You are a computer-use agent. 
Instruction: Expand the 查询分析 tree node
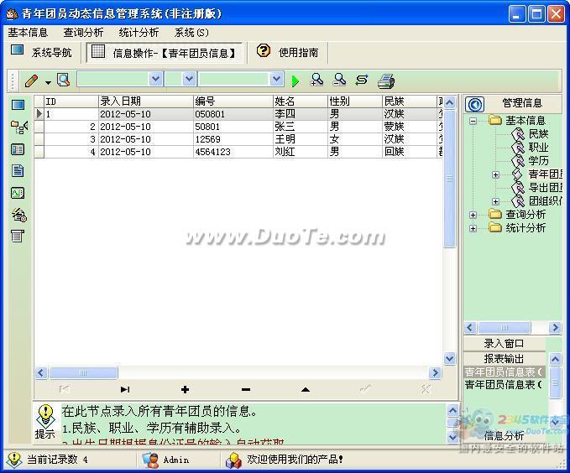click(x=473, y=215)
